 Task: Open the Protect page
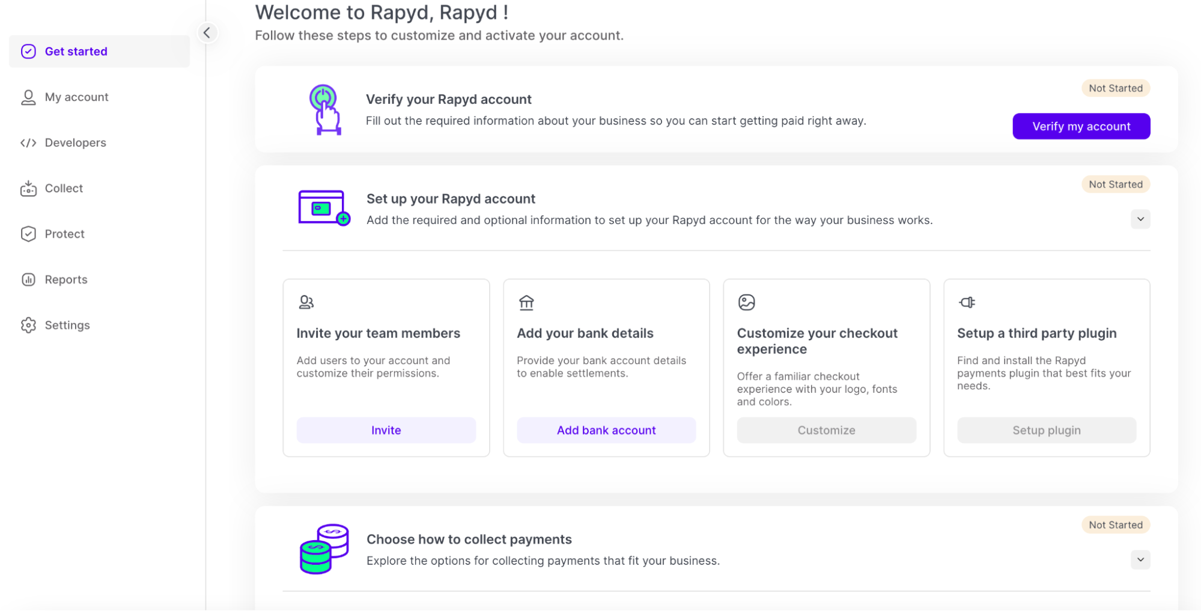pyautogui.click(x=64, y=234)
